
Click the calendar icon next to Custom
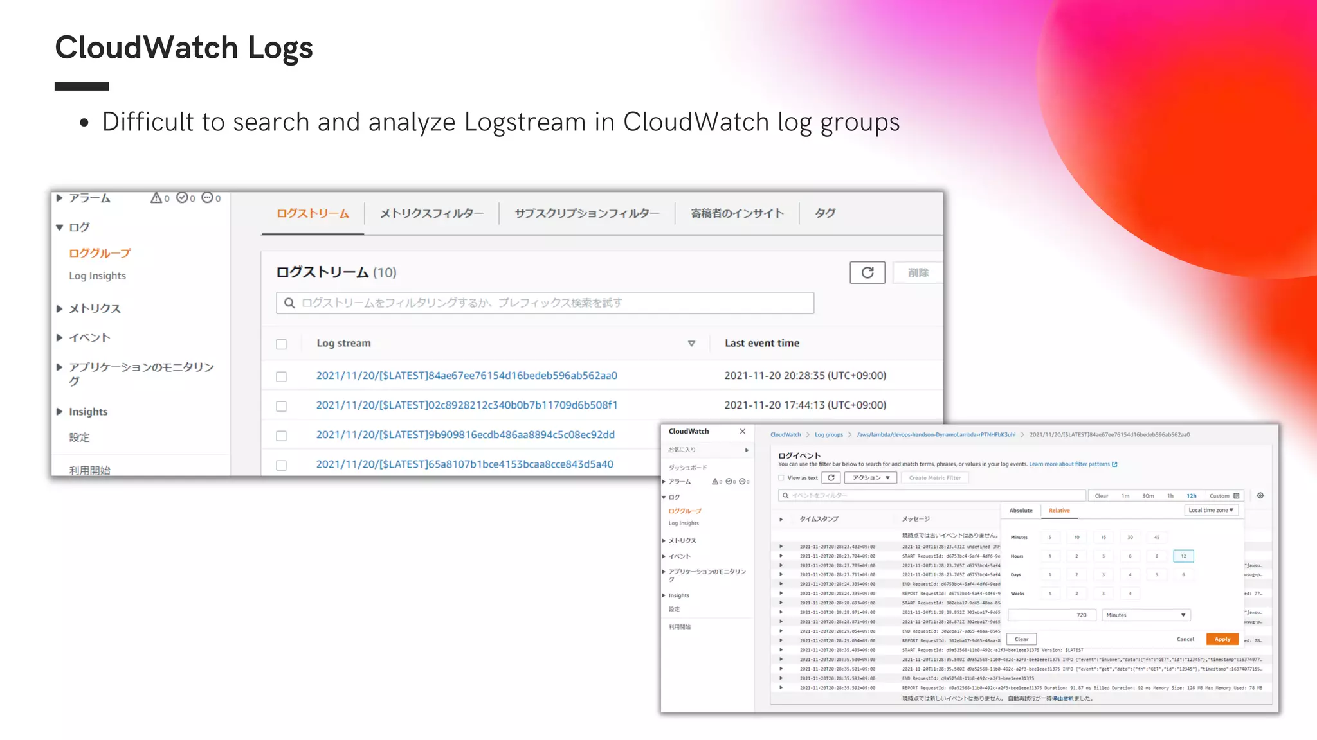(x=1237, y=496)
